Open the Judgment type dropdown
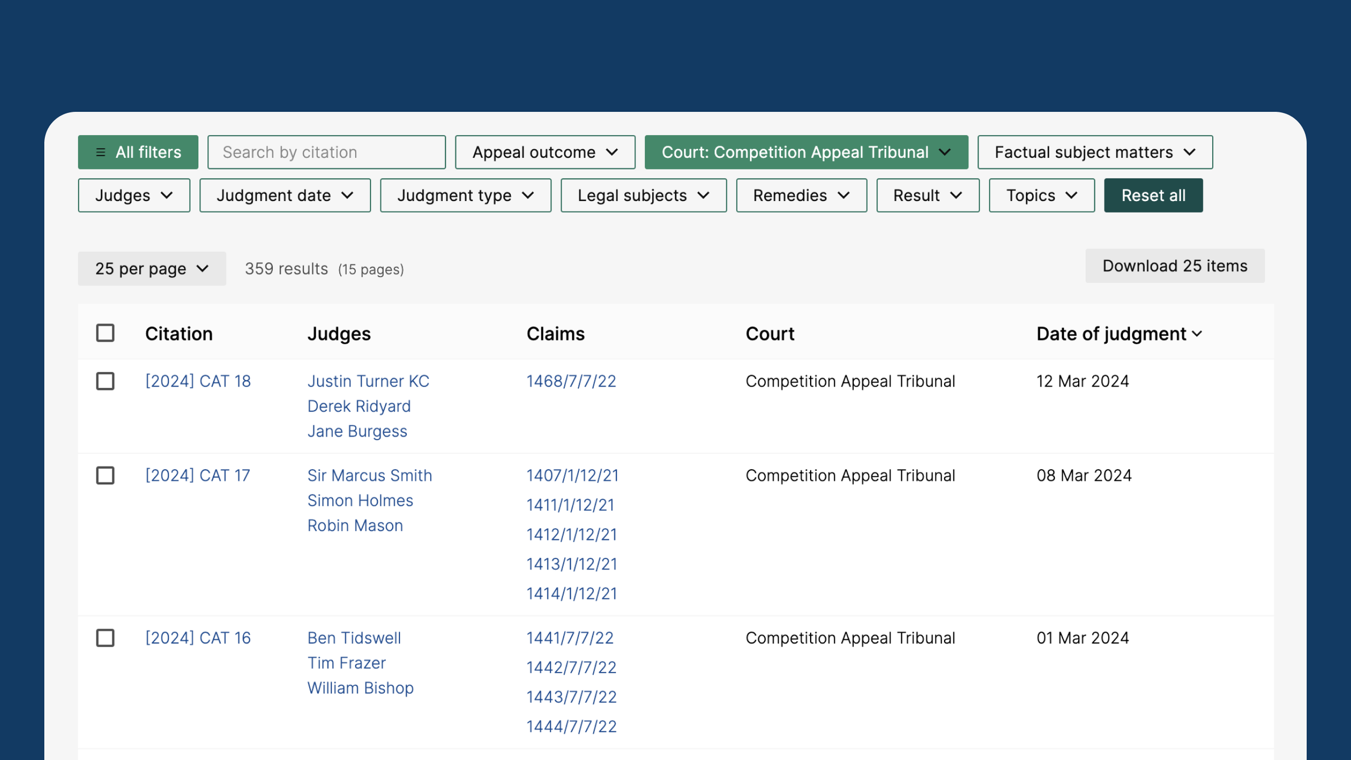Image resolution: width=1351 pixels, height=760 pixels. click(465, 195)
